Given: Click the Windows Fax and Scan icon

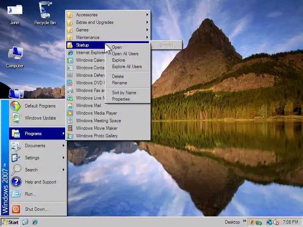Looking at the screenshot, I should click(x=70, y=90).
